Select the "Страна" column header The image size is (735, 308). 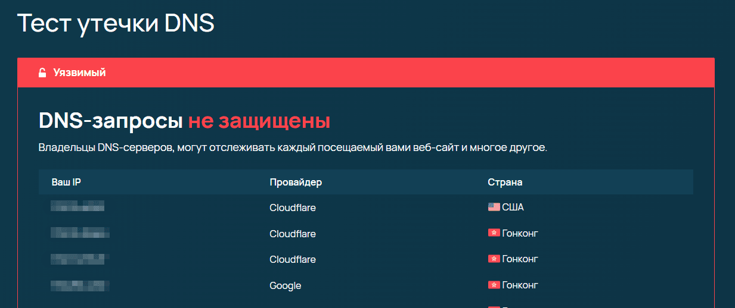(505, 182)
